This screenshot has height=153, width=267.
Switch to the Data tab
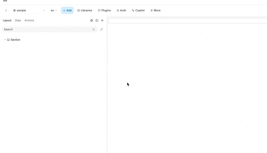pyautogui.click(x=18, y=20)
